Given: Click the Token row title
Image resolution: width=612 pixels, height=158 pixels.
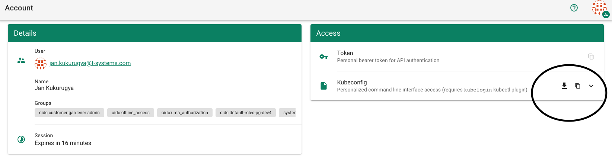Looking at the screenshot, I should click(x=345, y=53).
